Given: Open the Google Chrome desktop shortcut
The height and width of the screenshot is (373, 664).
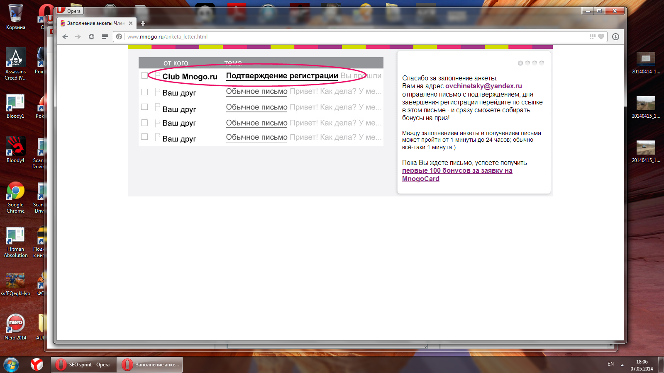Looking at the screenshot, I should click(16, 197).
